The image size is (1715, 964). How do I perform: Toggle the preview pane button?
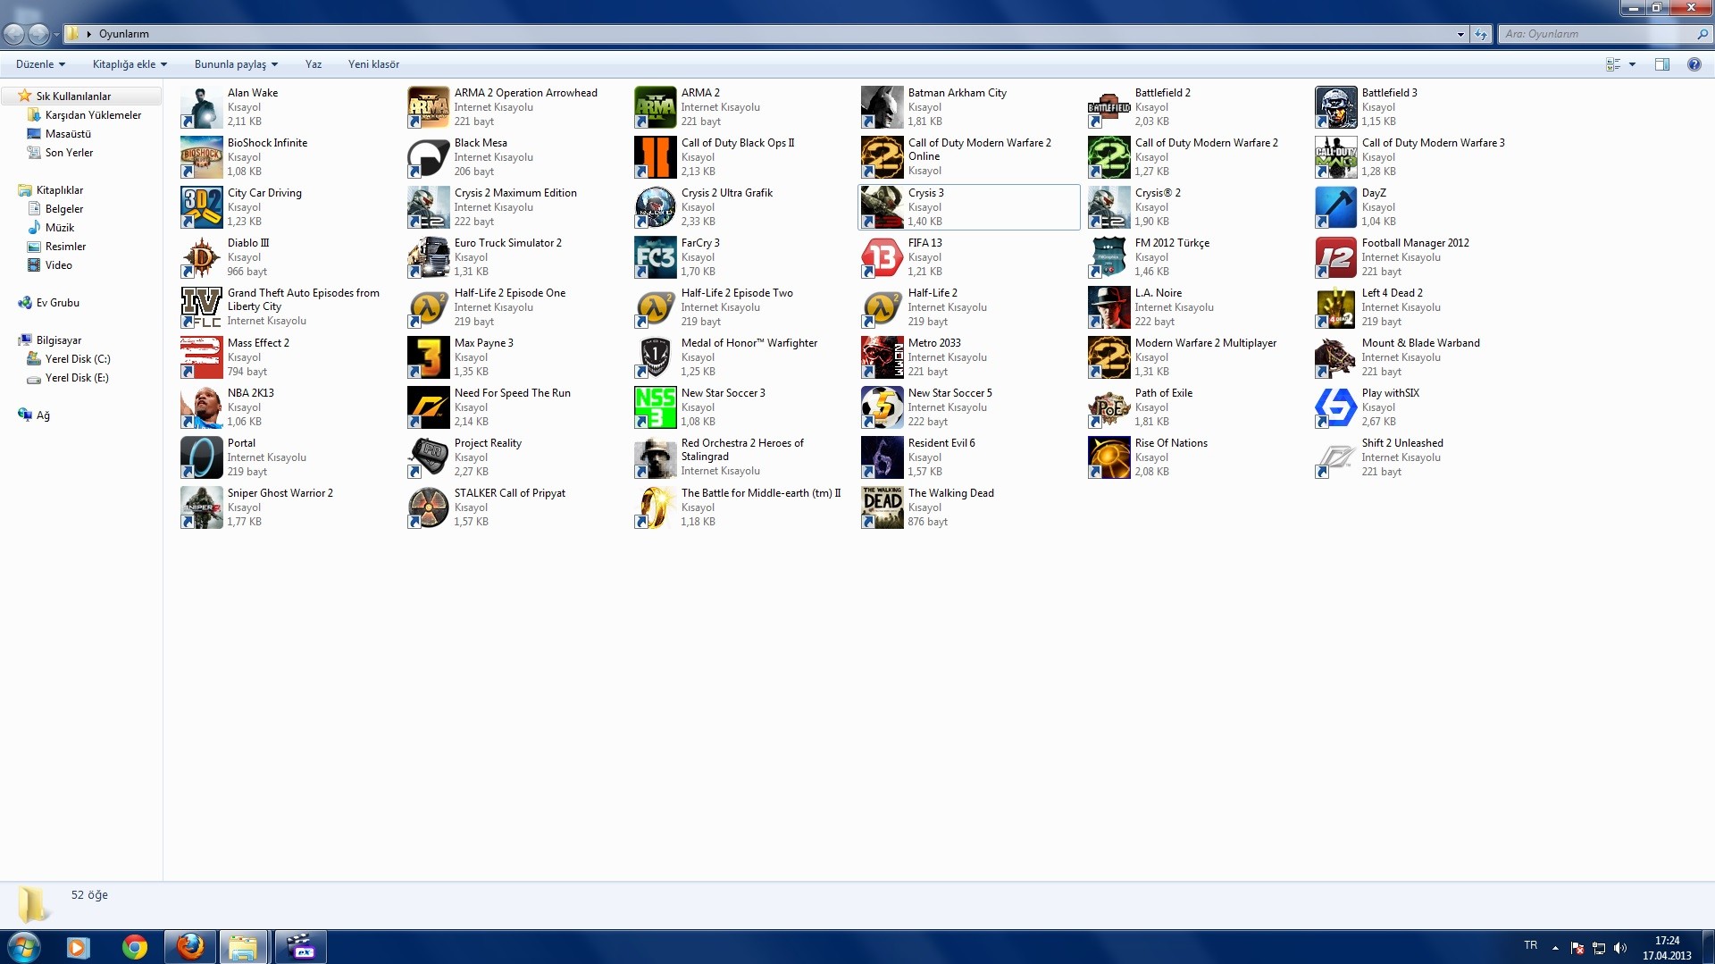click(x=1662, y=64)
